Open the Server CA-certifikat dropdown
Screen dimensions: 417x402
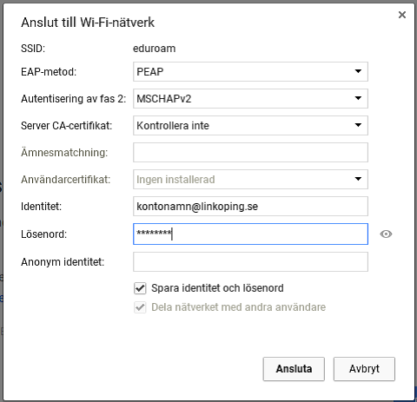[250, 125]
